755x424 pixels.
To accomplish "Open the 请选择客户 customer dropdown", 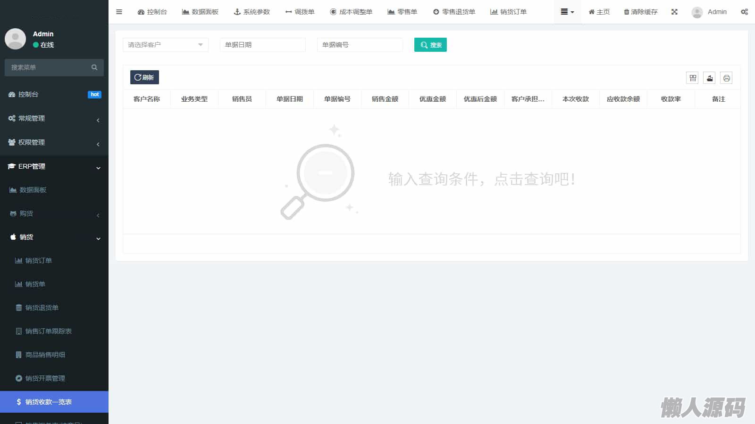I will click(166, 45).
